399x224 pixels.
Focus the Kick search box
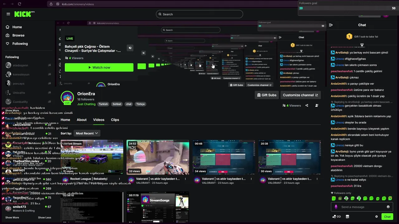199,14
